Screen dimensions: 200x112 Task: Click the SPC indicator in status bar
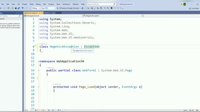tap(197, 110)
